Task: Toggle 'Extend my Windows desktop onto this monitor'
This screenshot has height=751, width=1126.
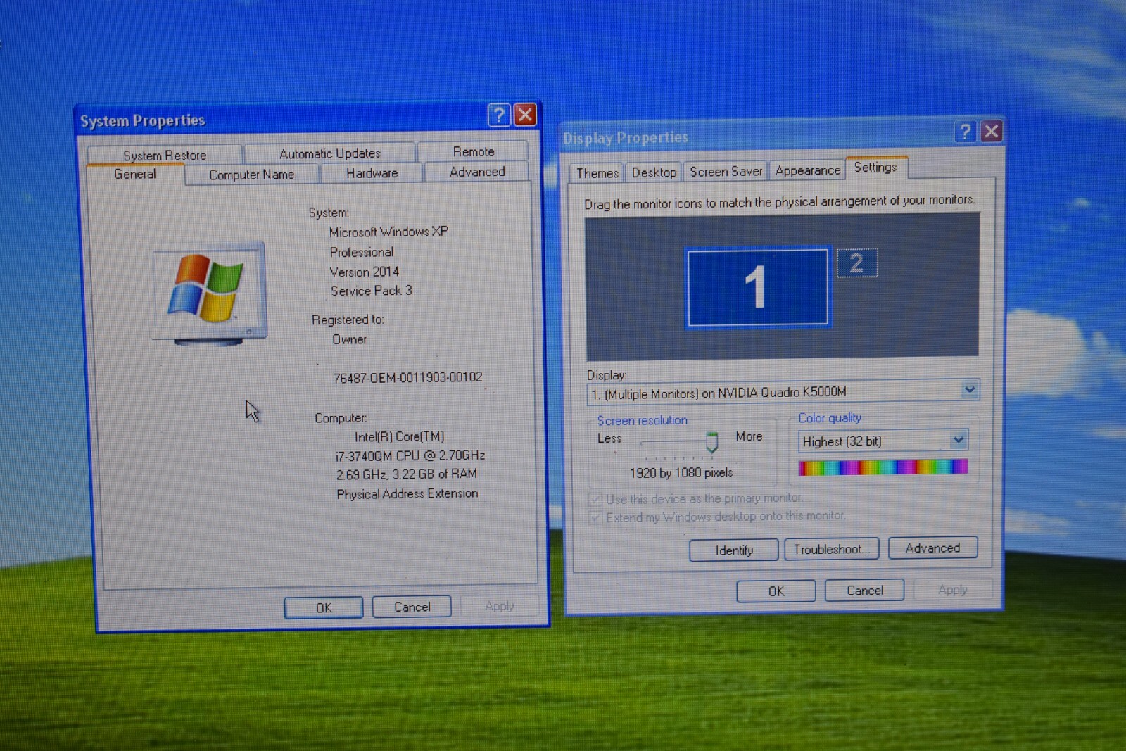Action: click(x=595, y=518)
